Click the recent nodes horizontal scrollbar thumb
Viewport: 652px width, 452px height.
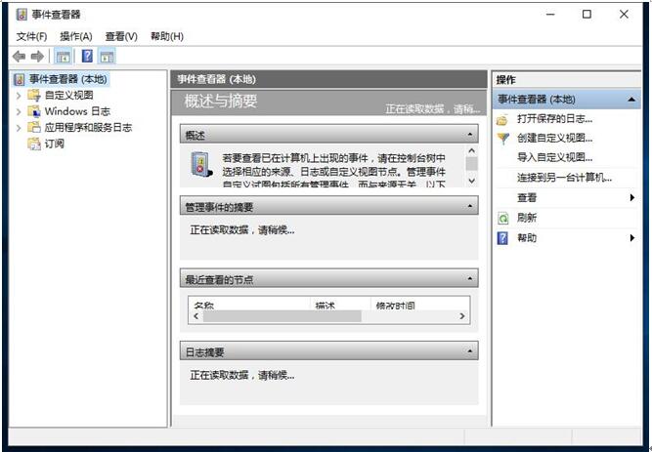click(x=282, y=316)
